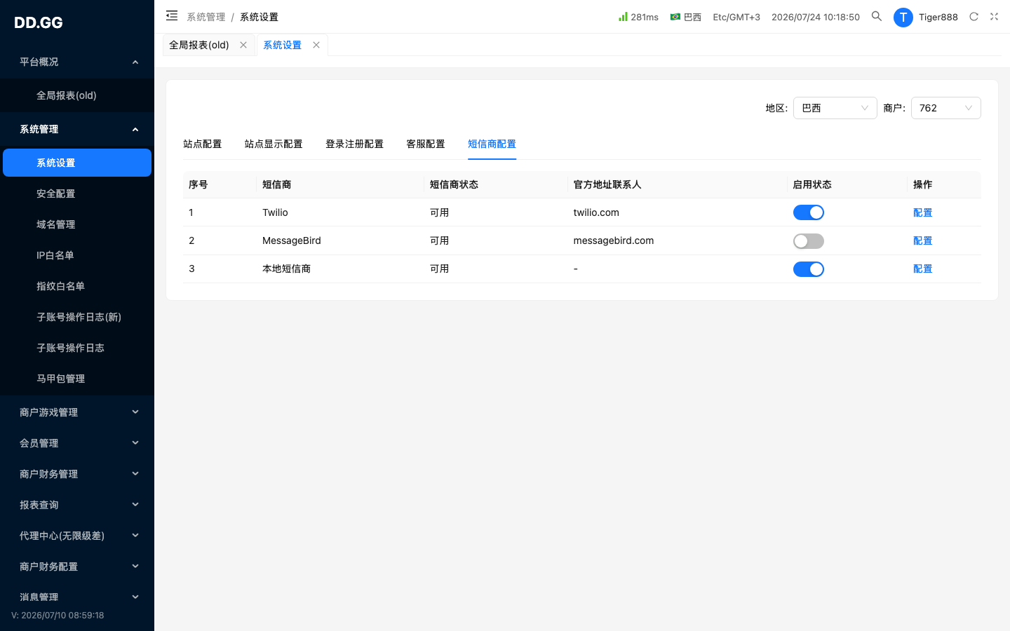Viewport: 1010px width, 631px height.
Task: Disable the Twilio SMS provider switch
Action: 809,212
